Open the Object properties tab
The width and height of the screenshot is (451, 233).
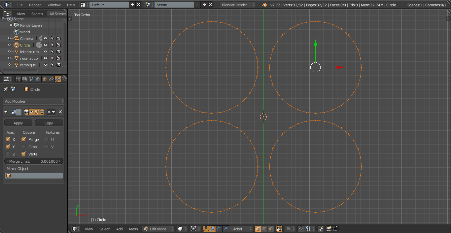45,79
